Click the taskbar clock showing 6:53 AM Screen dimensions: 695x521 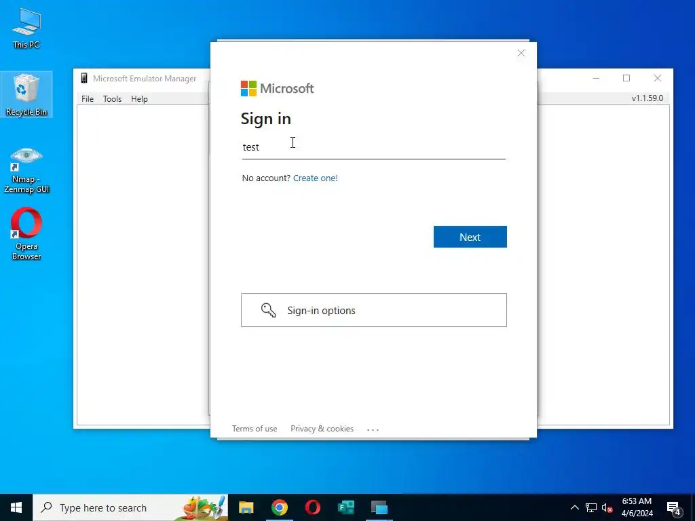(637, 507)
